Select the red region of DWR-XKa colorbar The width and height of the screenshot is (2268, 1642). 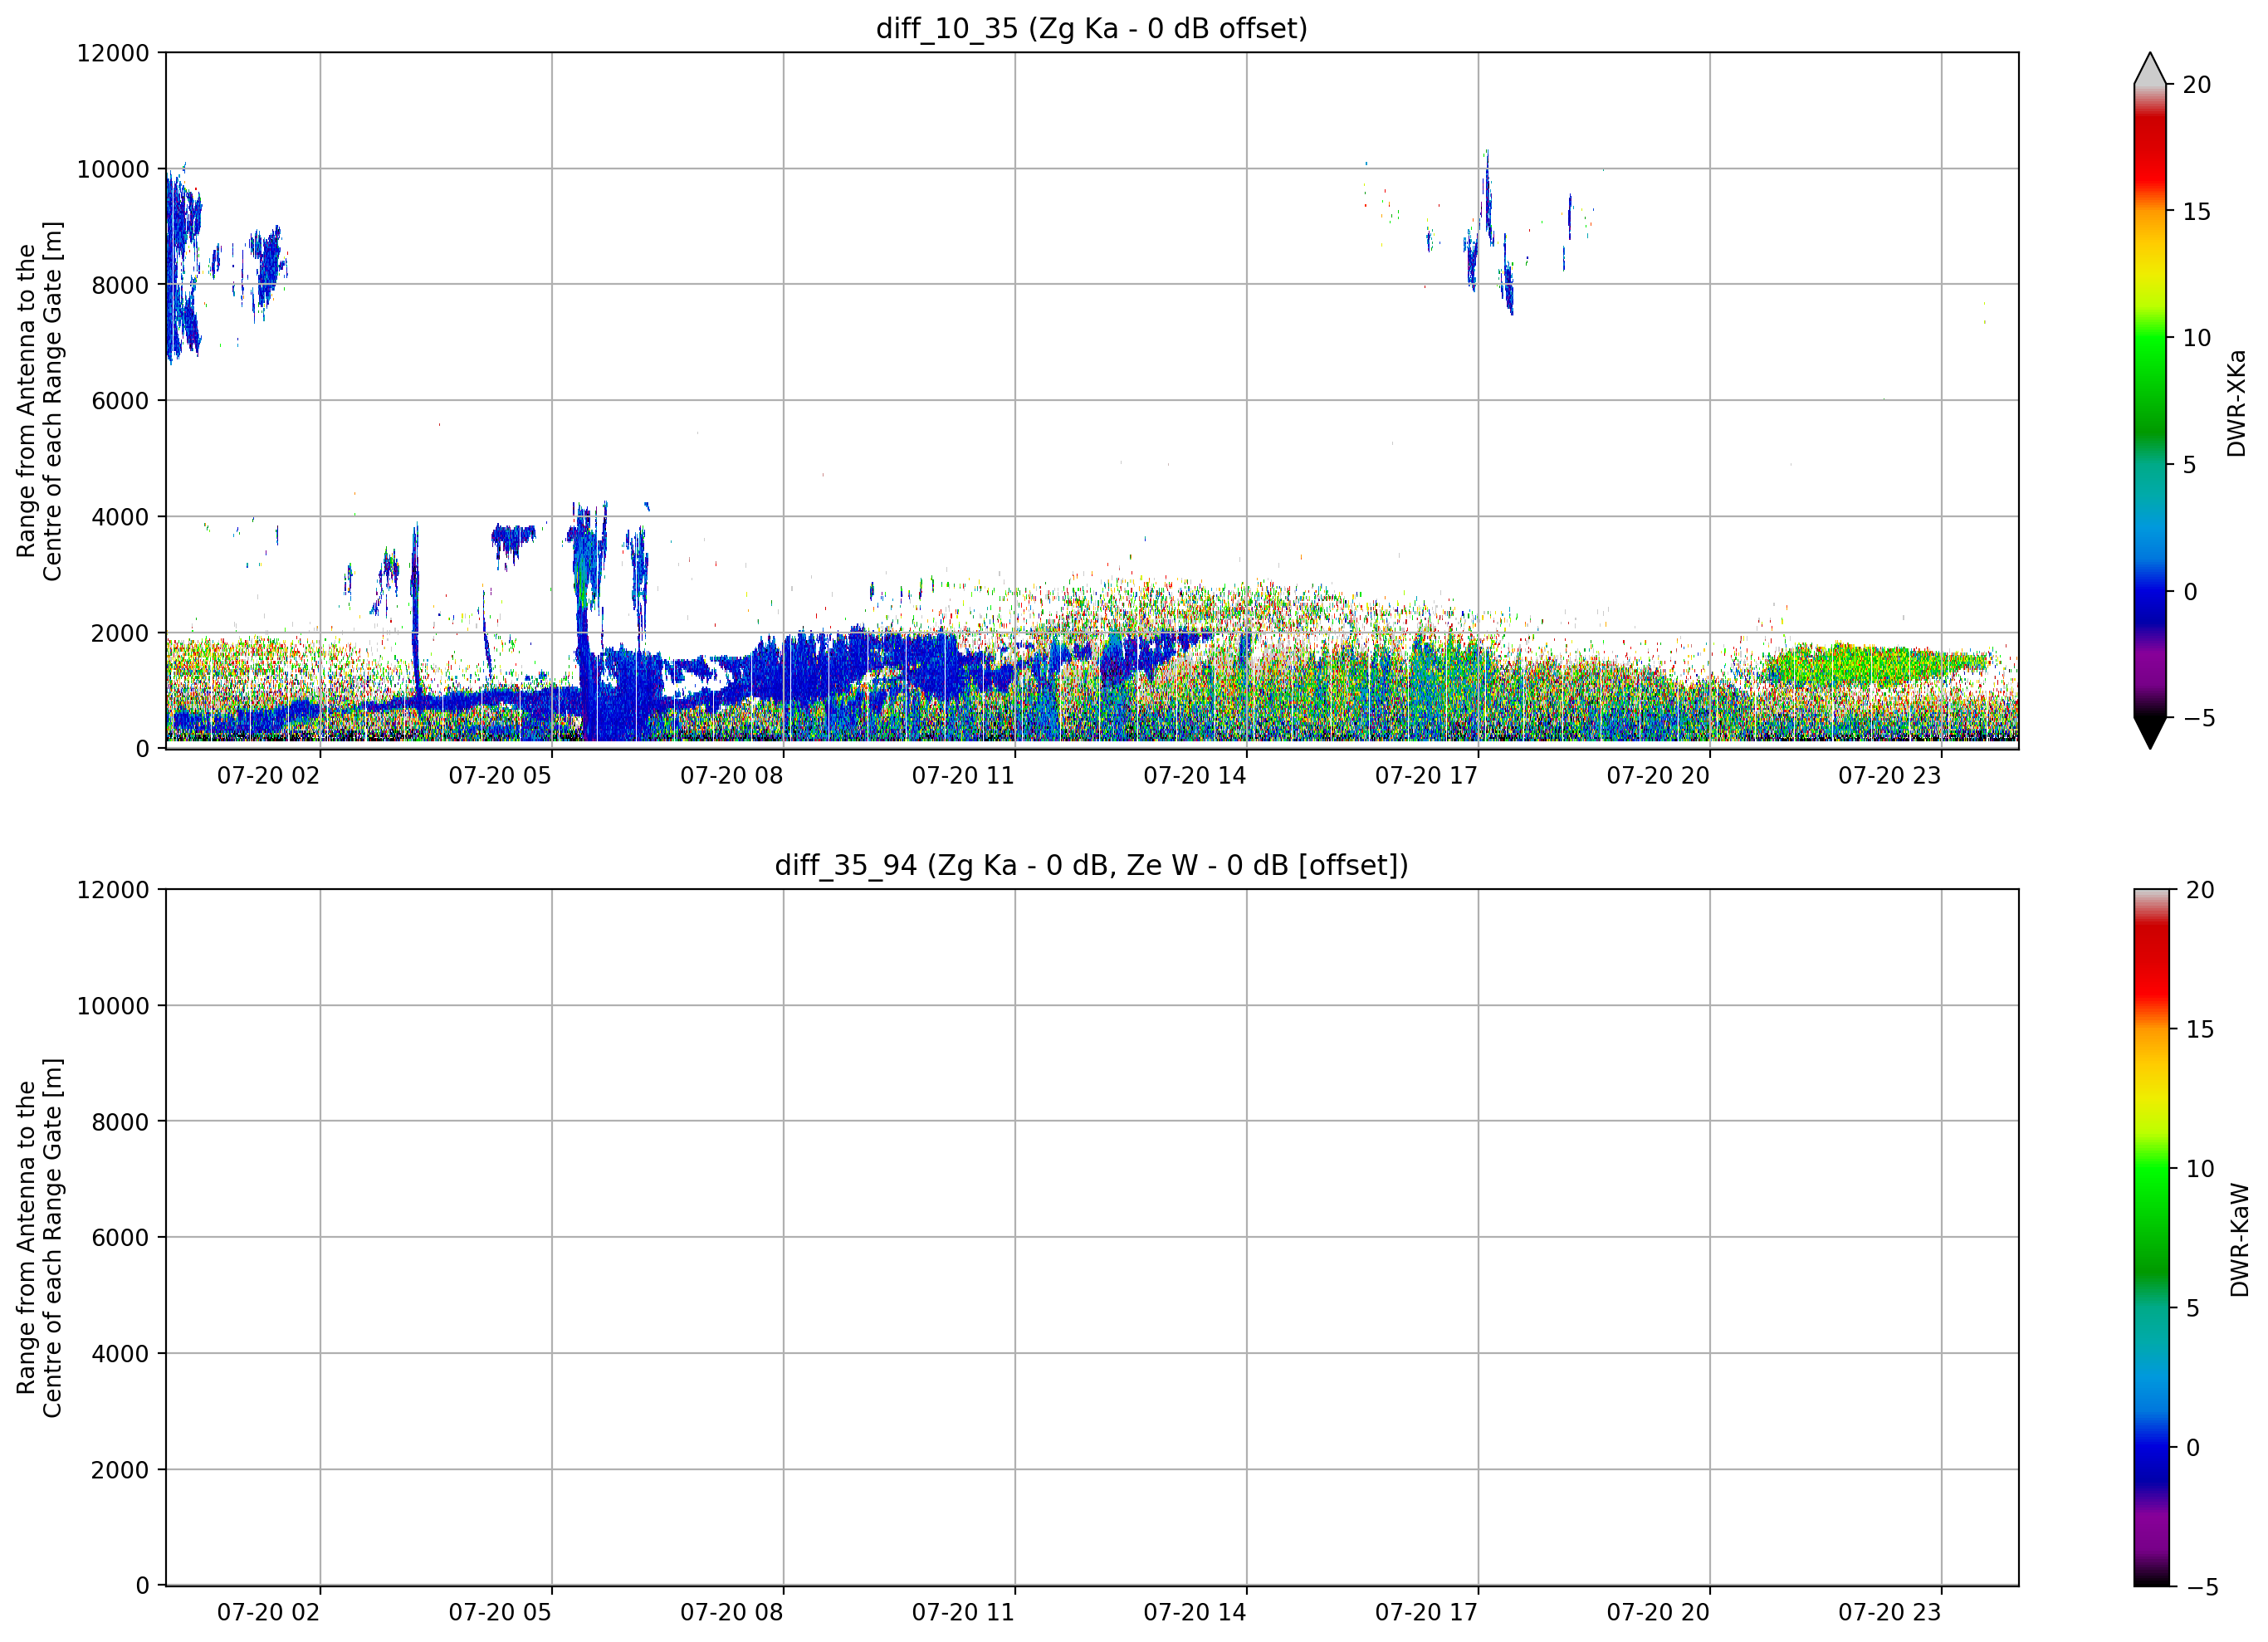tap(2149, 150)
